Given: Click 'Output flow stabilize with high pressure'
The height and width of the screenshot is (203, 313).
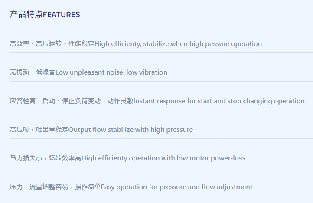Looking at the screenshot, I should (130, 130).
